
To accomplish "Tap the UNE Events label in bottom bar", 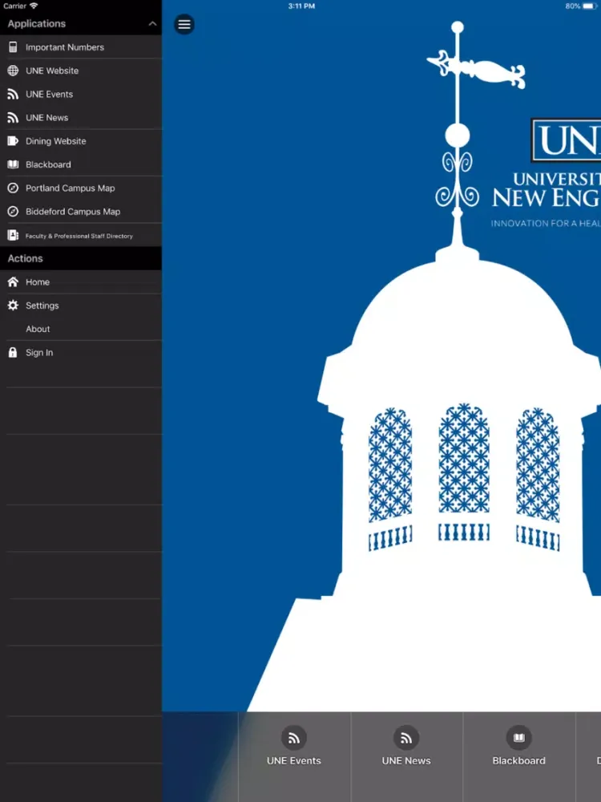I will [x=294, y=760].
